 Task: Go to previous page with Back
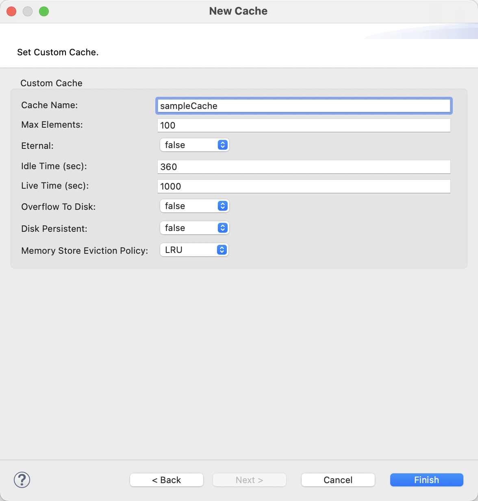click(166, 480)
